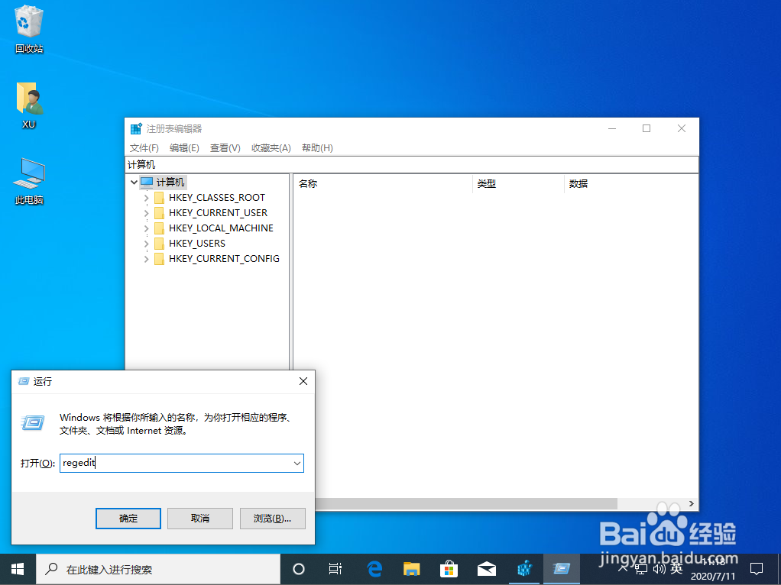
Task: Collapse the 计算机 root node
Action: 134,182
